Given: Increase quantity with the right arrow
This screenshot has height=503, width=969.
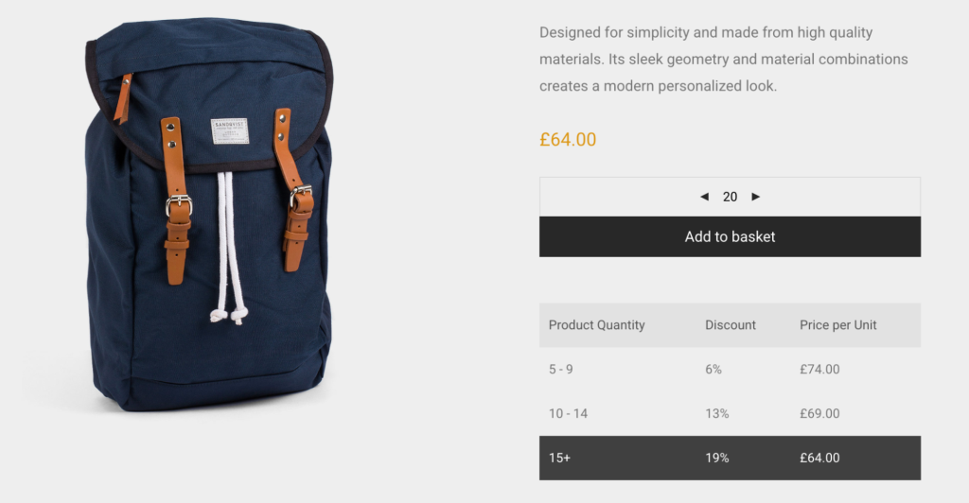Looking at the screenshot, I should click(x=755, y=197).
